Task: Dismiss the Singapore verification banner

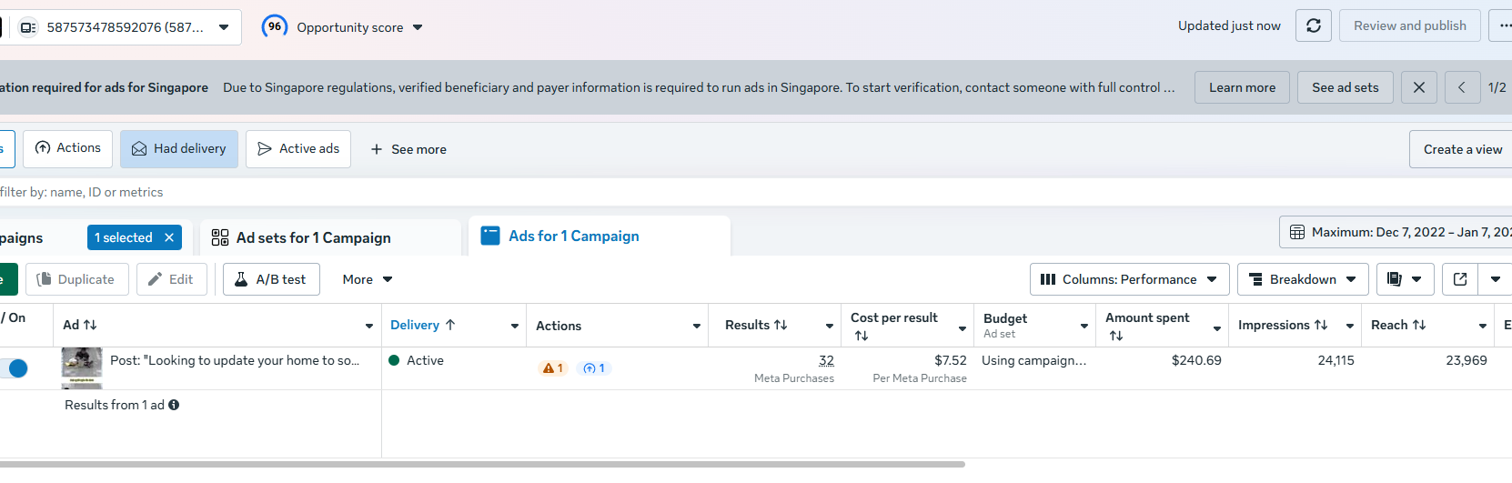Action: tap(1418, 87)
